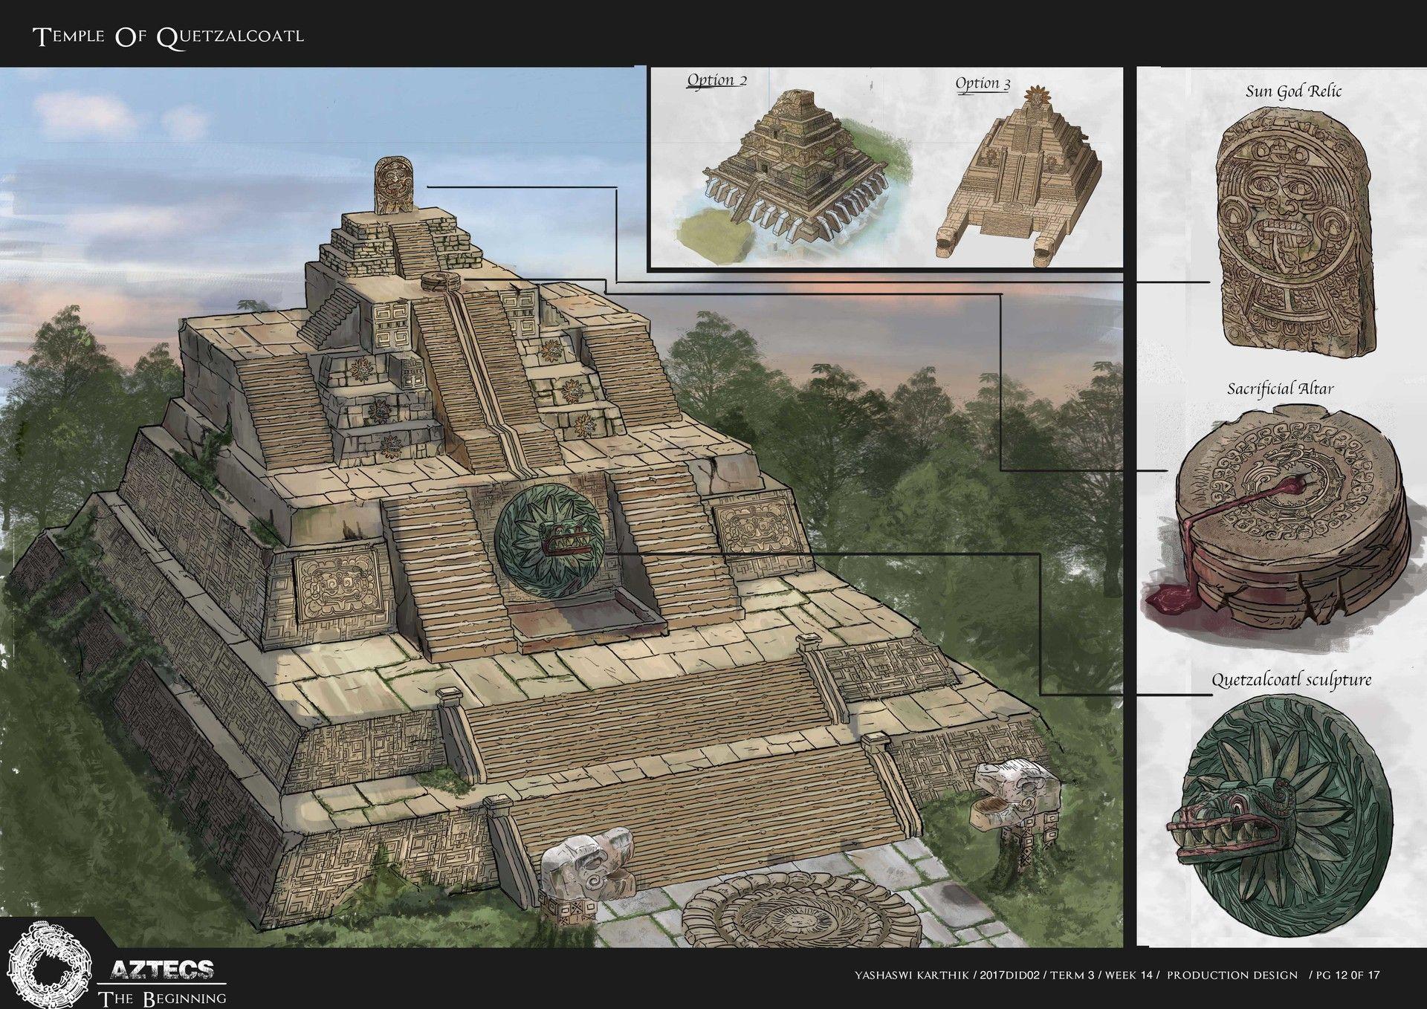Click the green serpent disc on temple
Image resolution: width=1427 pixels, height=1009 pixels.
tap(549, 541)
